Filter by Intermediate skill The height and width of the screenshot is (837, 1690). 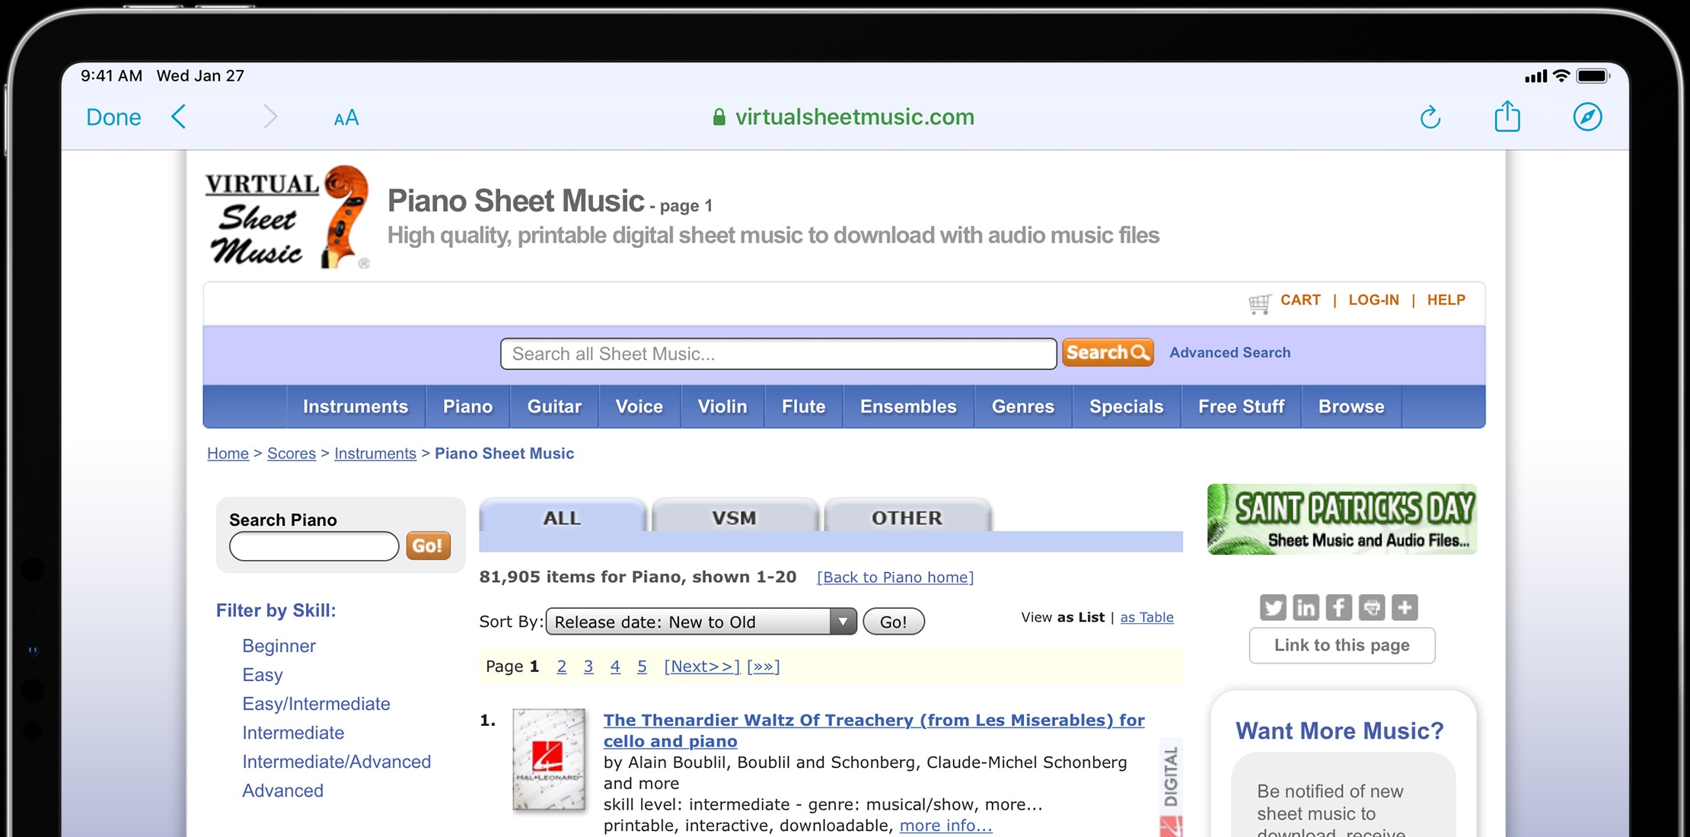pos(293,733)
